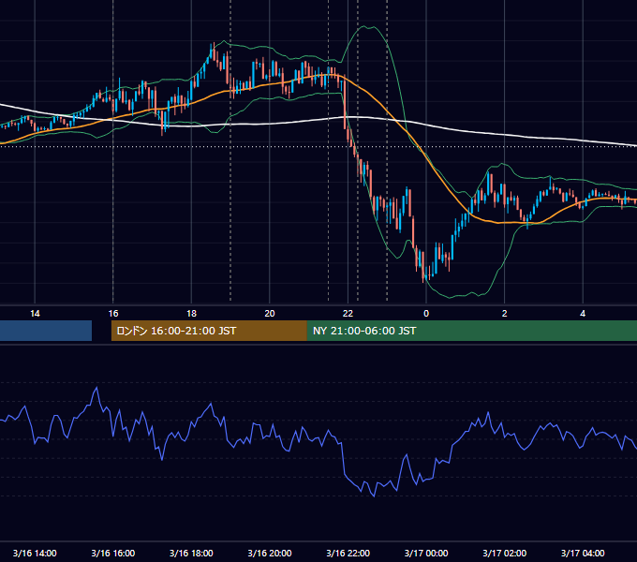Image resolution: width=637 pixels, height=562 pixels.
Task: Click the indicator line's highest peak before 16:00
Action: point(96,388)
